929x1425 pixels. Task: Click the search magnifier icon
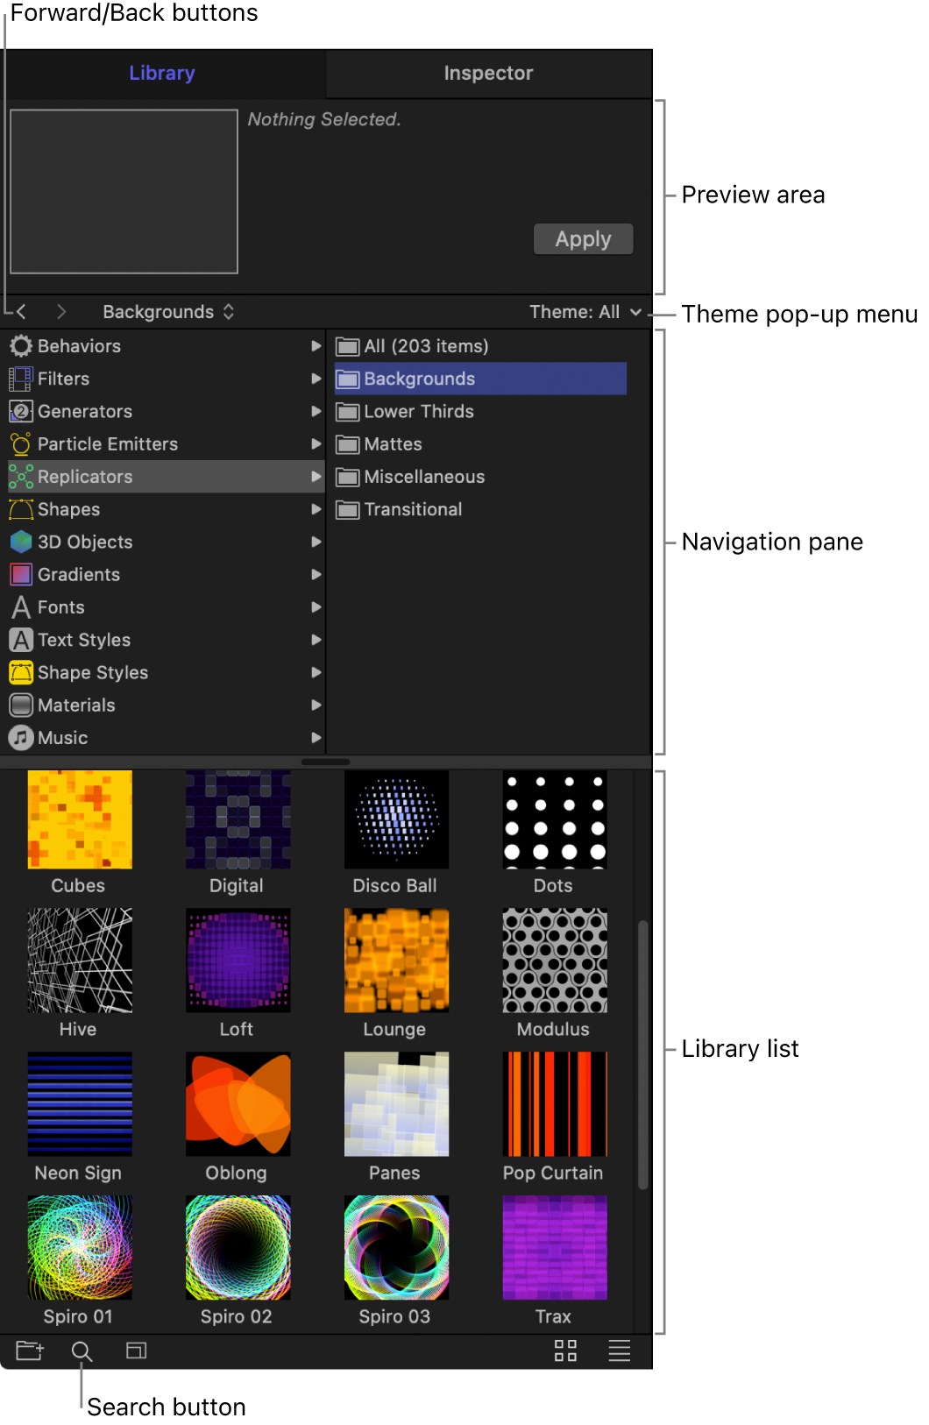(x=82, y=1351)
